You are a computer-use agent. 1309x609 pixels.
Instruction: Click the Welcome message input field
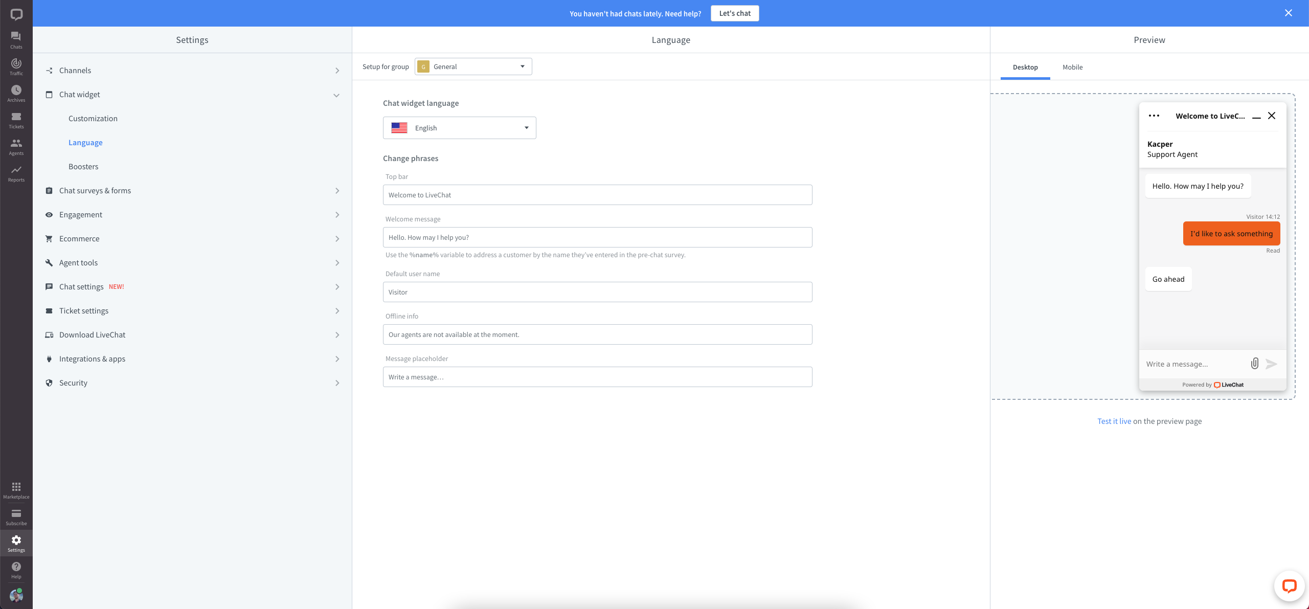pos(597,237)
